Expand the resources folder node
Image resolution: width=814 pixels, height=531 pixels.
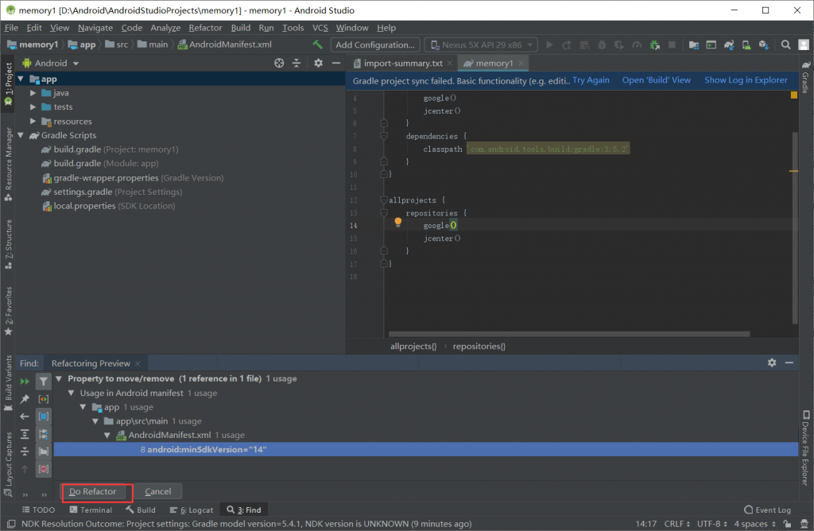point(33,122)
